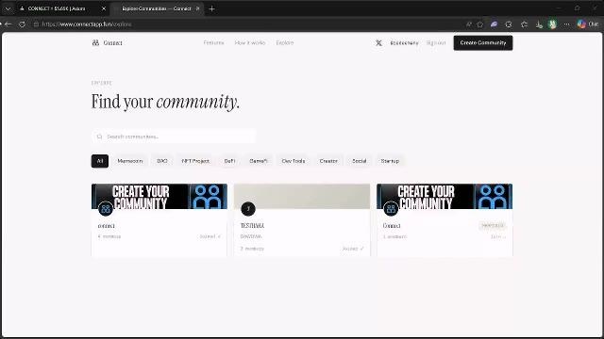Filter communities by Social
604x339 pixels.
pos(359,161)
